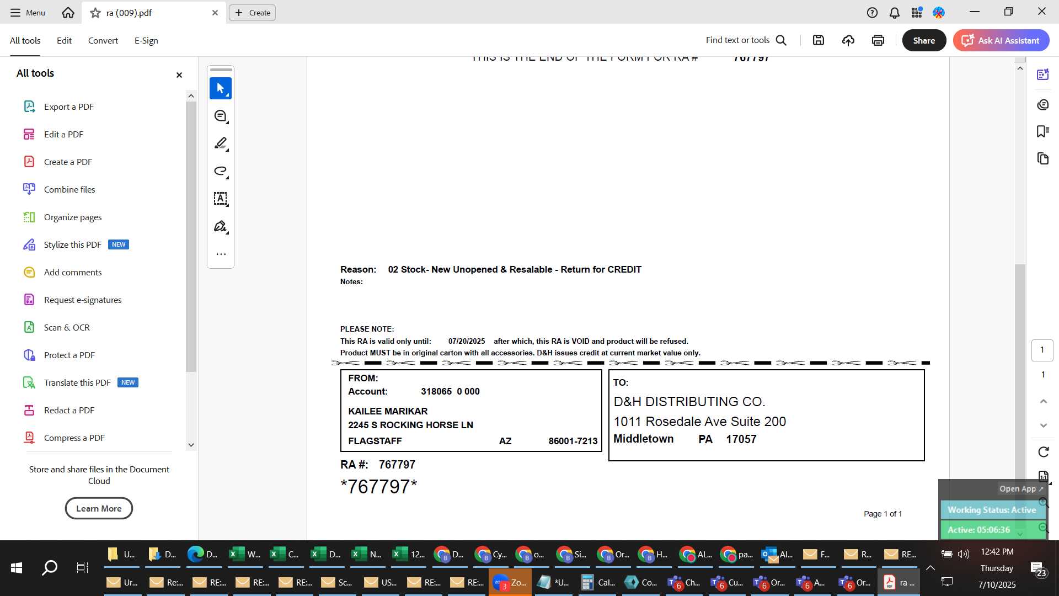Open Export a PDF tool
Screen dimensions: 1059x596
(x=68, y=107)
